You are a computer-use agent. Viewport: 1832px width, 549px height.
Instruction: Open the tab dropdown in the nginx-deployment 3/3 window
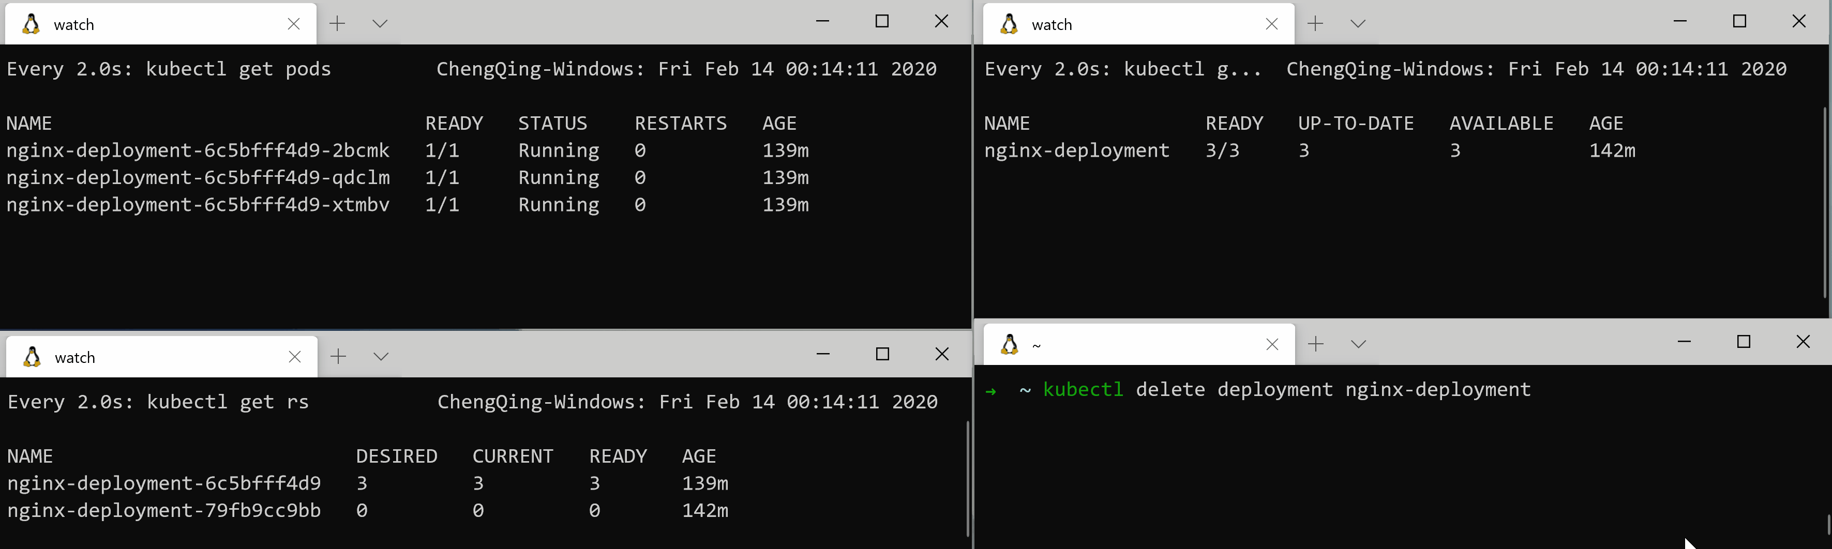coord(1358,23)
